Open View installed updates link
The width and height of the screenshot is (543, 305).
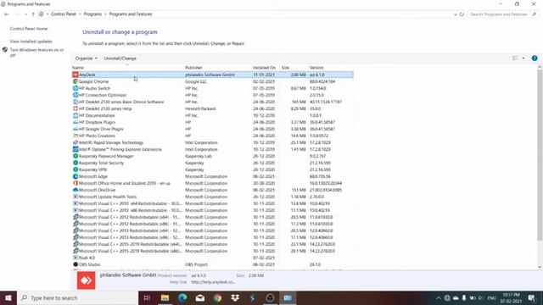31,42
